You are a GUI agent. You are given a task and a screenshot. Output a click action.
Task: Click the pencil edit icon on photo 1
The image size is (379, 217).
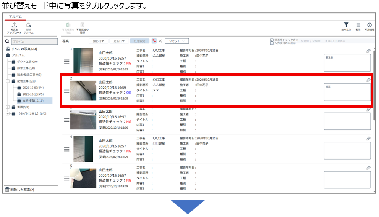tap(368, 51)
